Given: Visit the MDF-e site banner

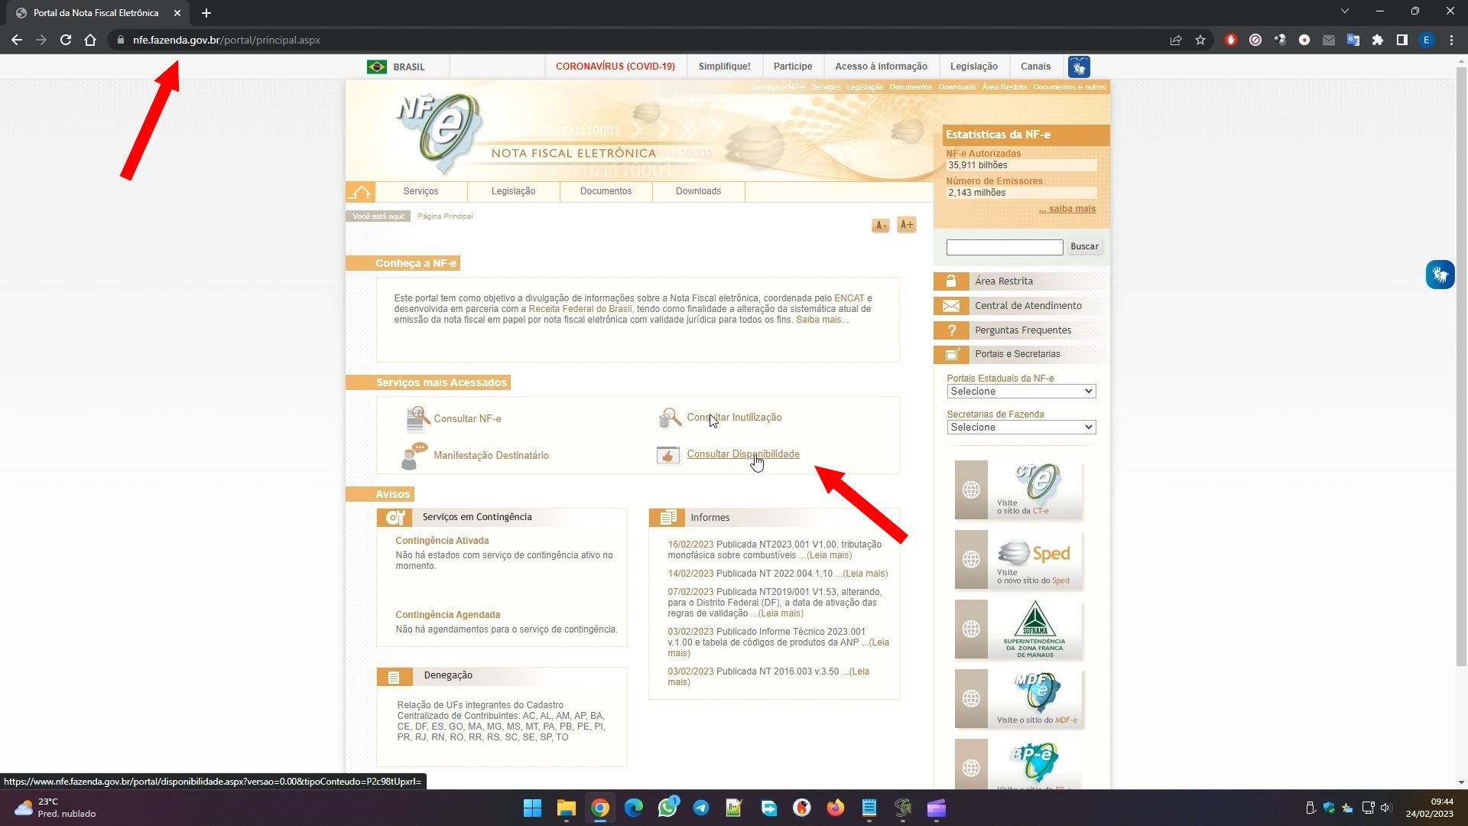Looking at the screenshot, I should click(1019, 699).
